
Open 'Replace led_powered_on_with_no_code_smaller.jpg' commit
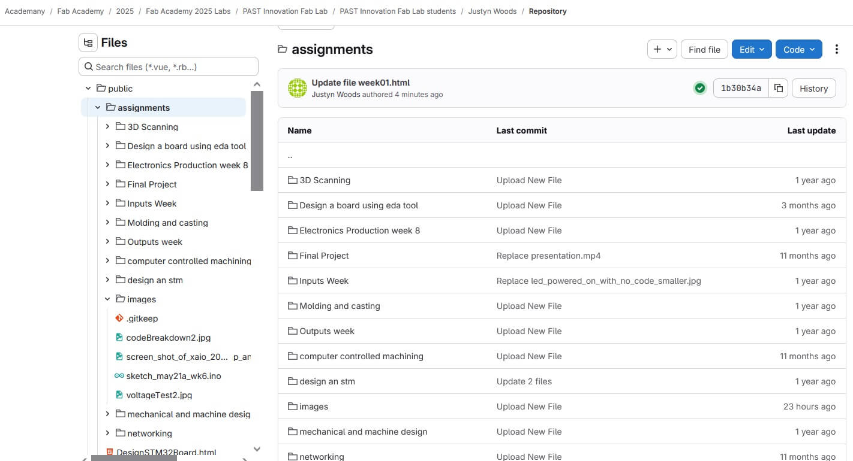(599, 281)
